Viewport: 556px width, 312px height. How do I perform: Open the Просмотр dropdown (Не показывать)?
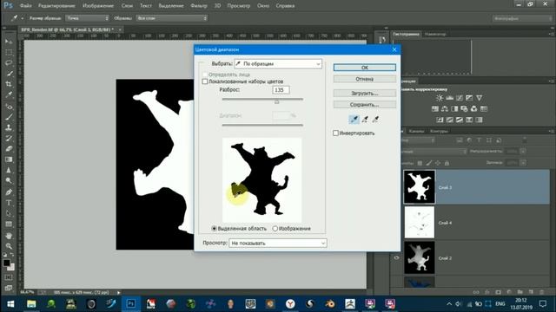[x=278, y=243]
